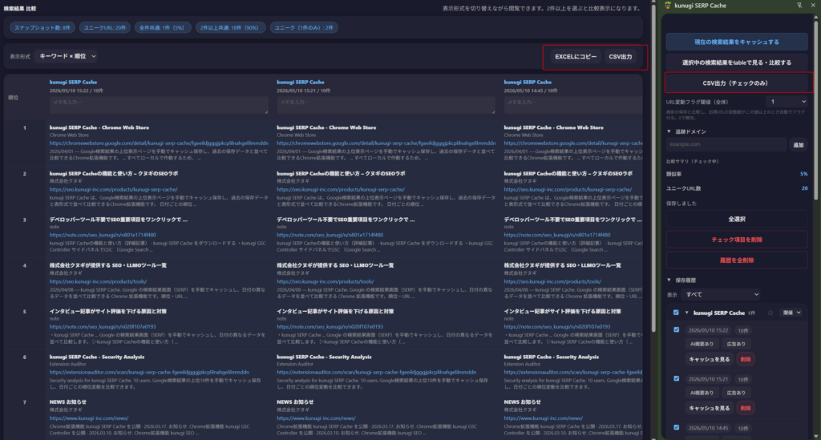Click 追加 button for tracking domain
This screenshot has height=440, width=821.
[799, 145]
